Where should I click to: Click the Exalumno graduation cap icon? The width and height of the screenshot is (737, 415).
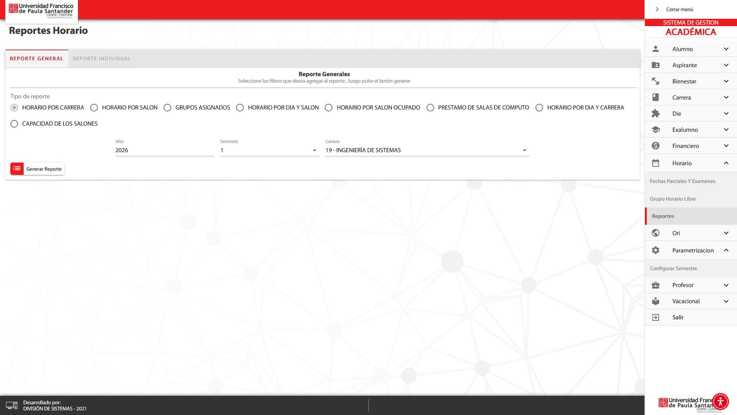click(656, 129)
